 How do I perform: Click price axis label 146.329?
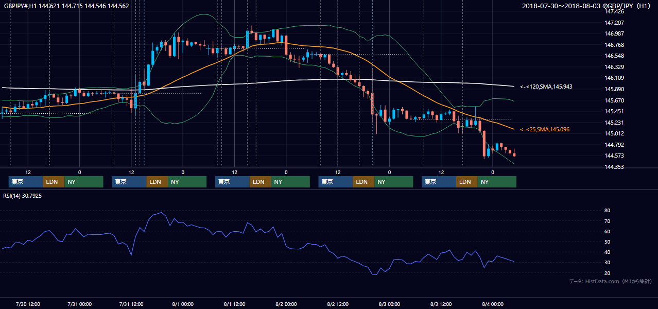614,67
